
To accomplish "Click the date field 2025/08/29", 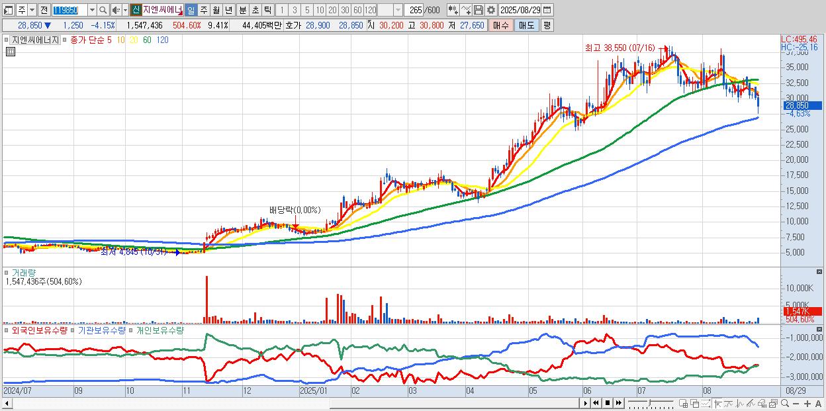I will pos(520,10).
